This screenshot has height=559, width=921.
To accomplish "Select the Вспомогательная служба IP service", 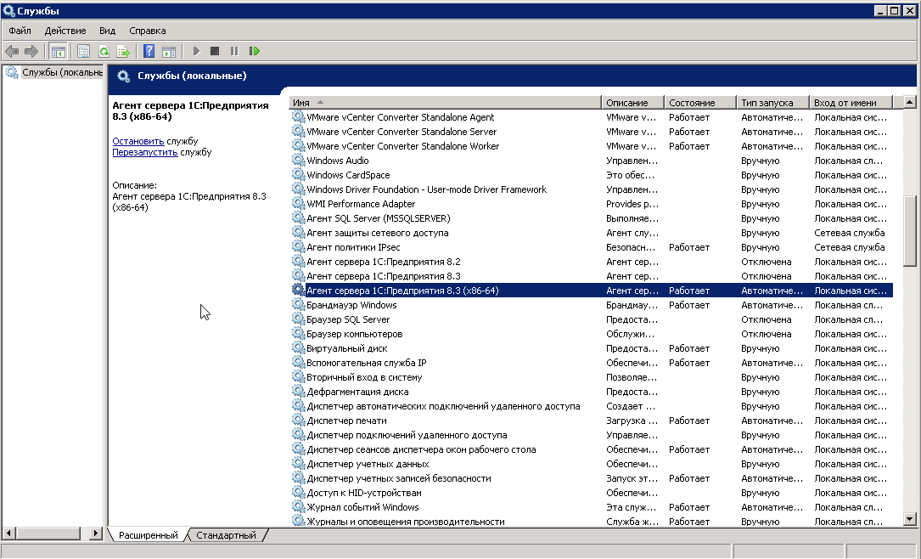I will (x=592, y=363).
